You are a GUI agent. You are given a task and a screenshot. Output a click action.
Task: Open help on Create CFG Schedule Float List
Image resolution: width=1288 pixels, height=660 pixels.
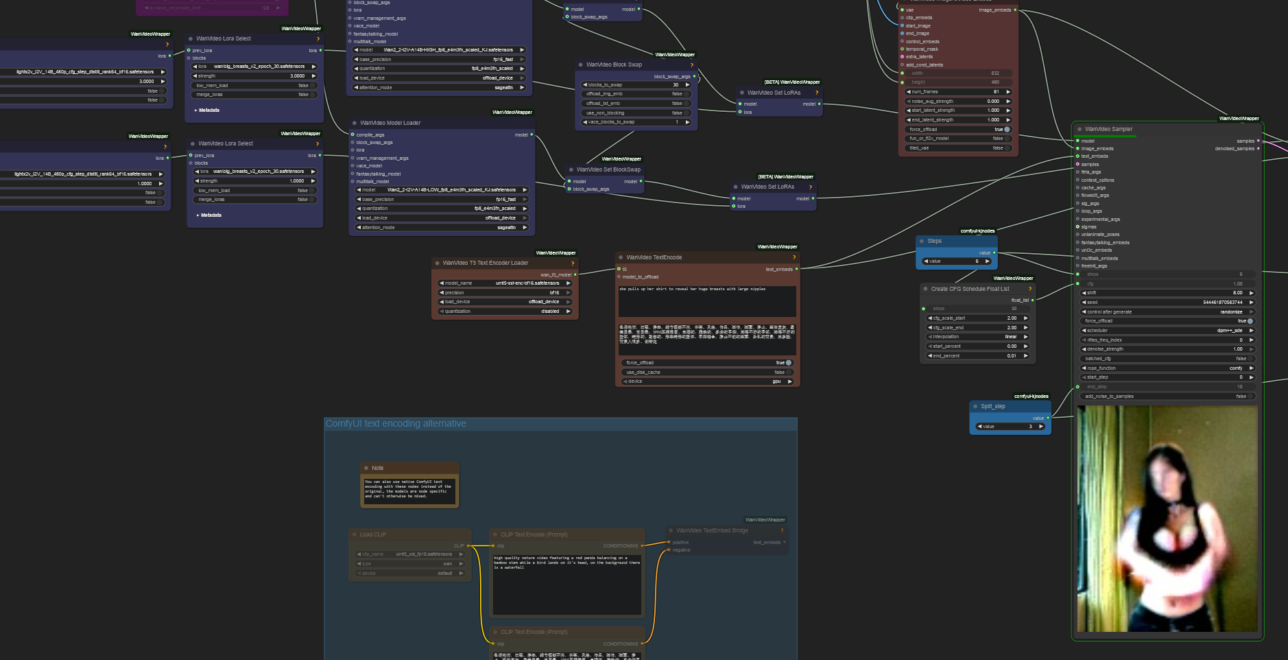click(x=1029, y=289)
